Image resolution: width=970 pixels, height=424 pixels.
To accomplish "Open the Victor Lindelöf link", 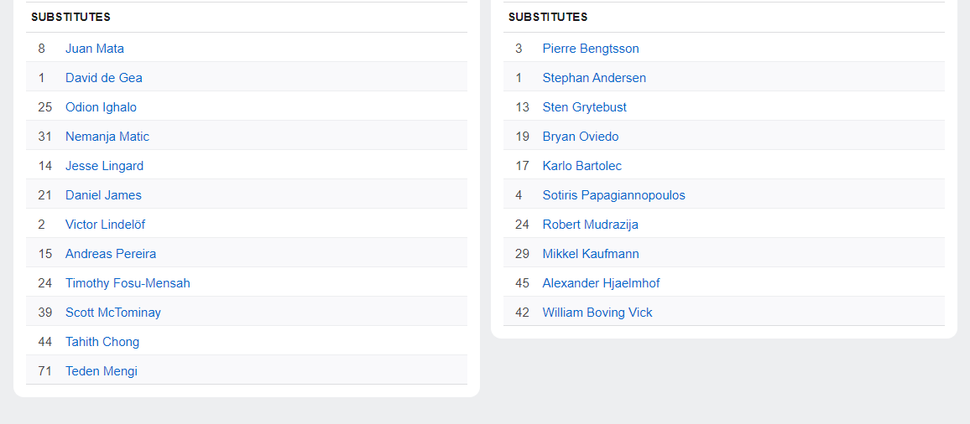I will point(106,225).
